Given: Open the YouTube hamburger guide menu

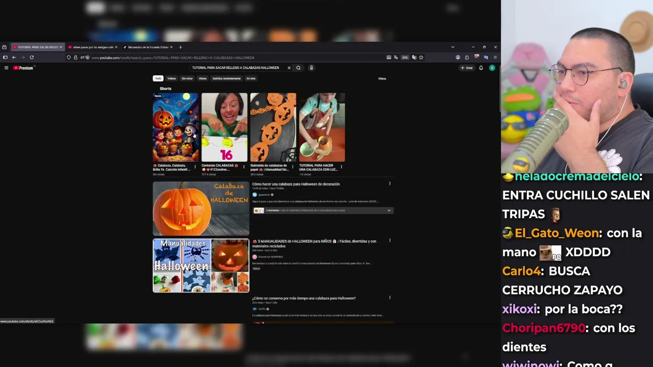Looking at the screenshot, I should point(6,68).
